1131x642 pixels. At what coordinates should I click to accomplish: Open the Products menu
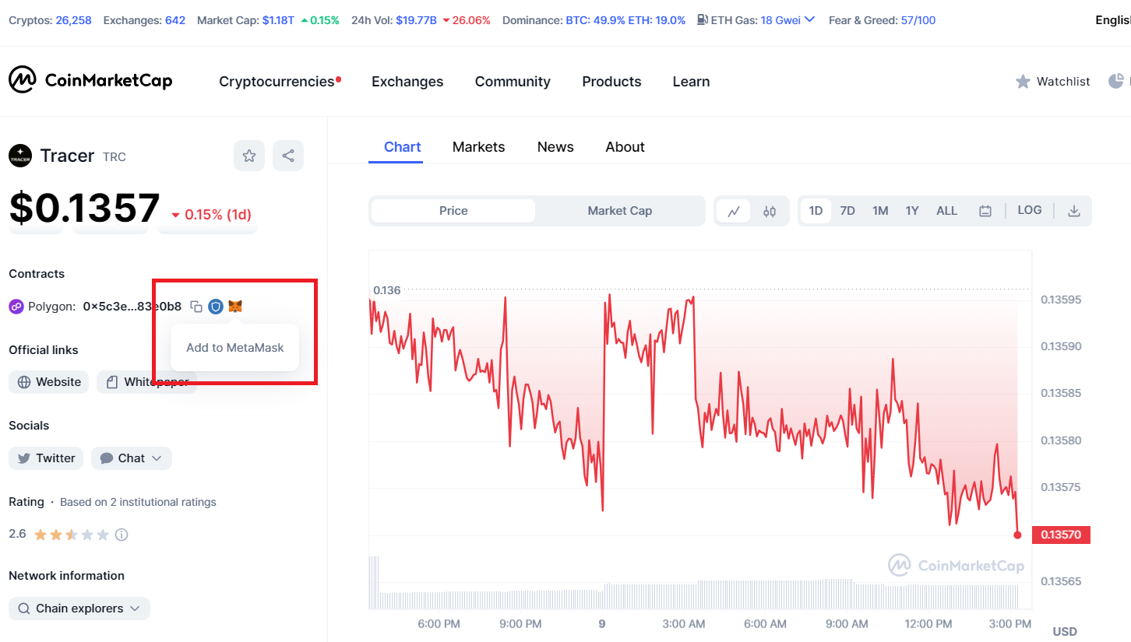tap(611, 82)
